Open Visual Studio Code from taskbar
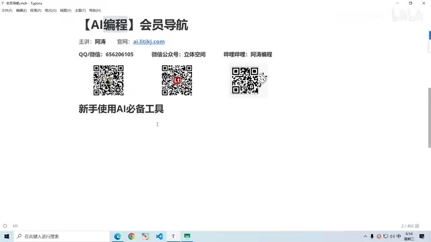This screenshot has height=242, width=431. point(159,236)
